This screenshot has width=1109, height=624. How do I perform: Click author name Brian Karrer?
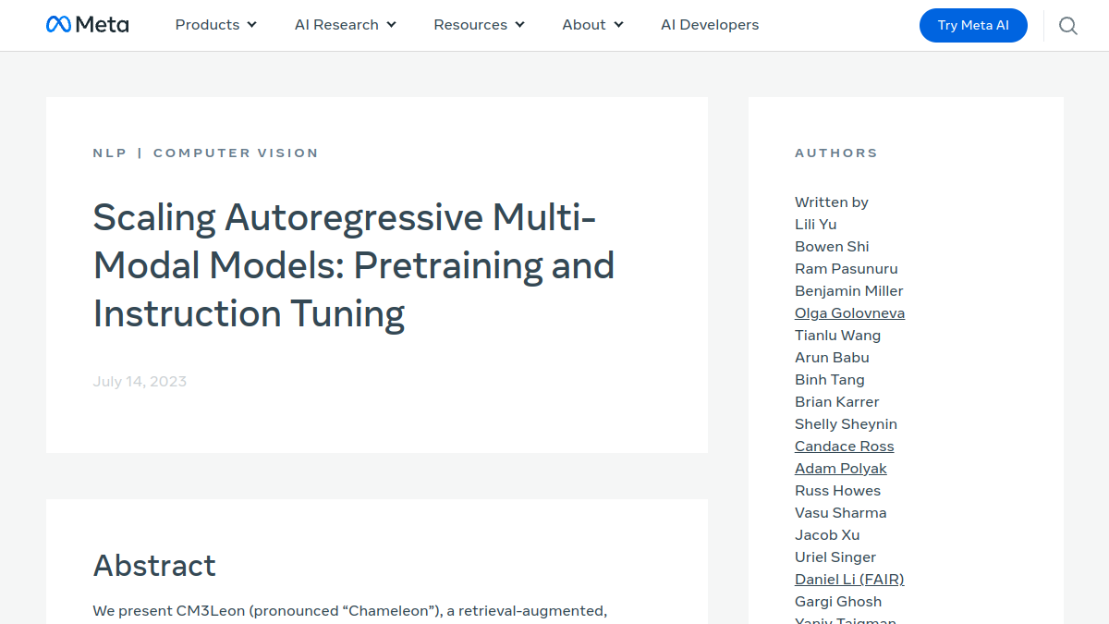(x=837, y=401)
